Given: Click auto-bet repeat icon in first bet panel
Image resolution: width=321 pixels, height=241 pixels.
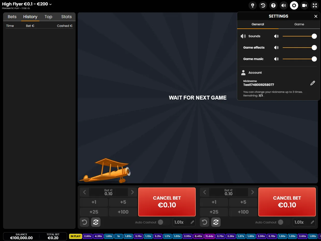Looking at the screenshot, I should click(x=96, y=222).
